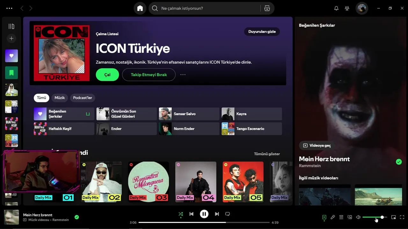408x229 pixels.
Task: Open the Ender shortcut tile
Action: pyautogui.click(x=127, y=129)
